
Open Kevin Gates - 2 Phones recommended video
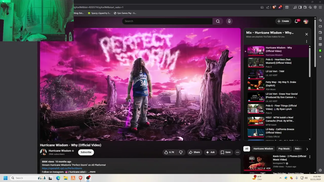257,163
